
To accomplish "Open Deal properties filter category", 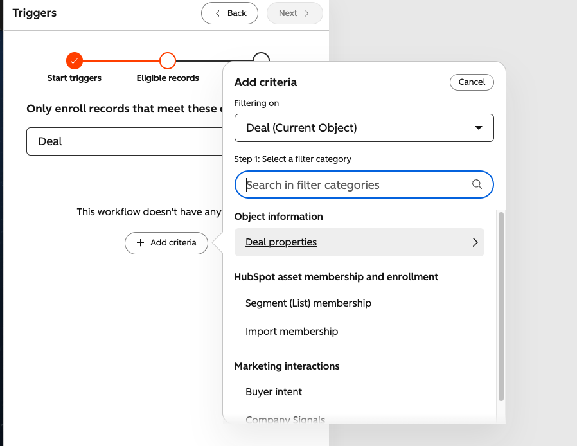I will pyautogui.click(x=359, y=242).
